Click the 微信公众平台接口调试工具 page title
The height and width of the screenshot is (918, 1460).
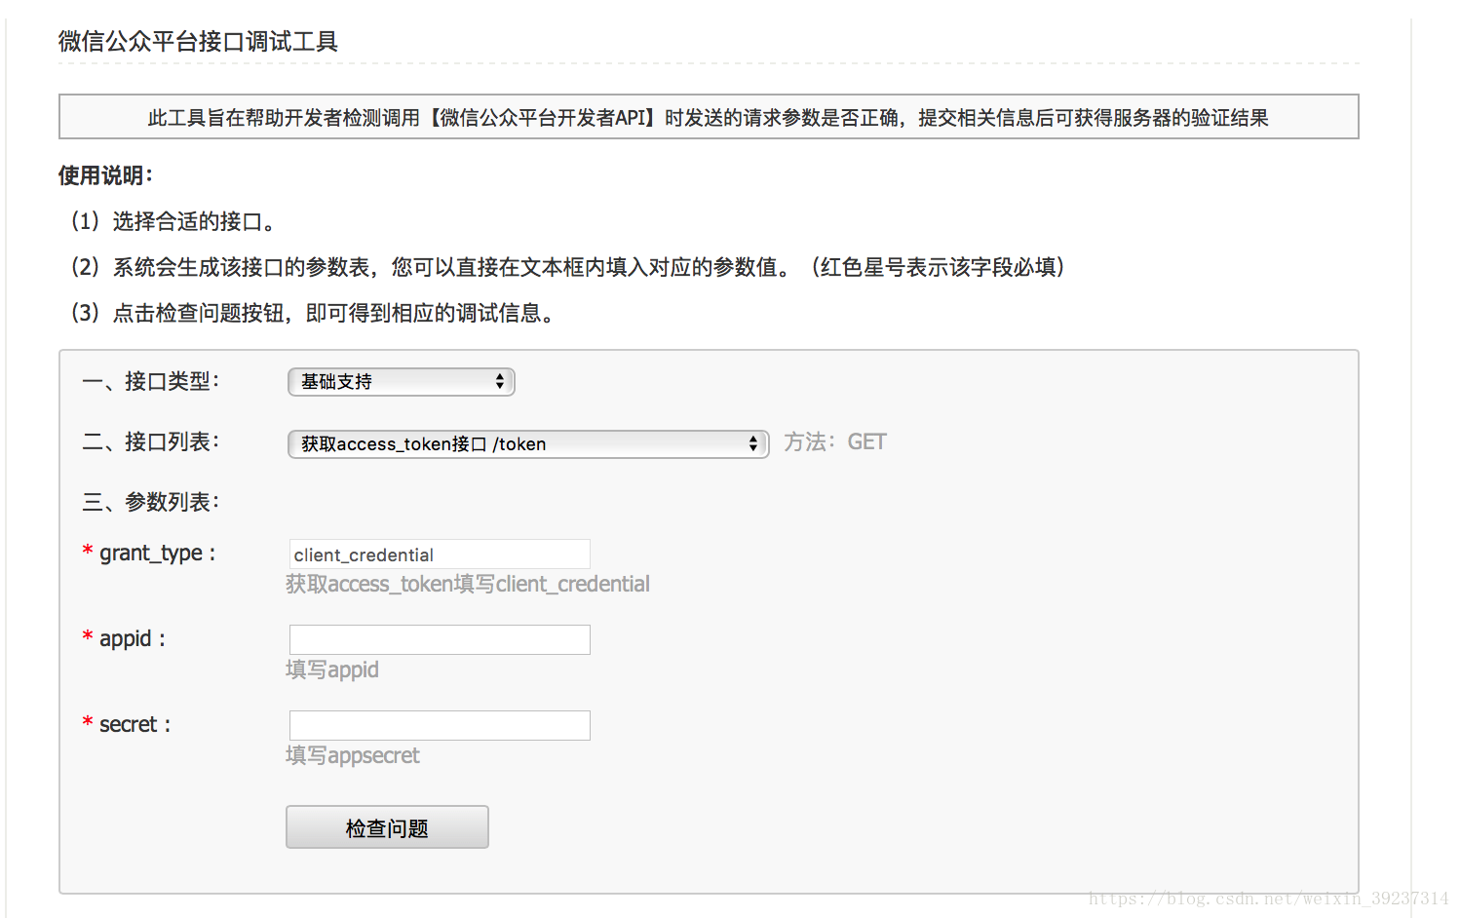coord(198,42)
